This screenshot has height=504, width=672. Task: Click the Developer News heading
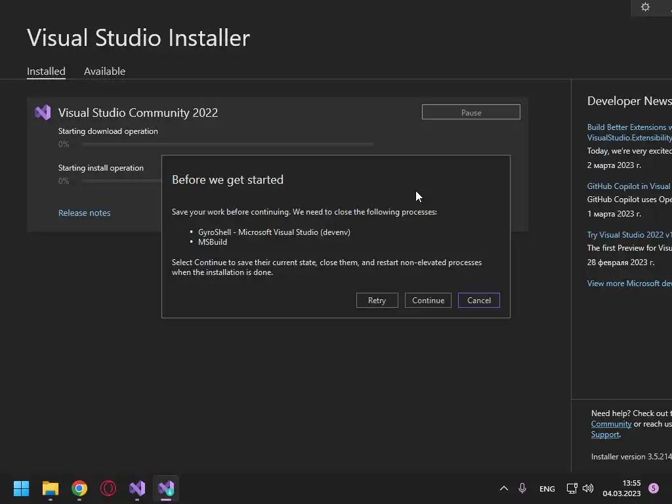pos(629,100)
